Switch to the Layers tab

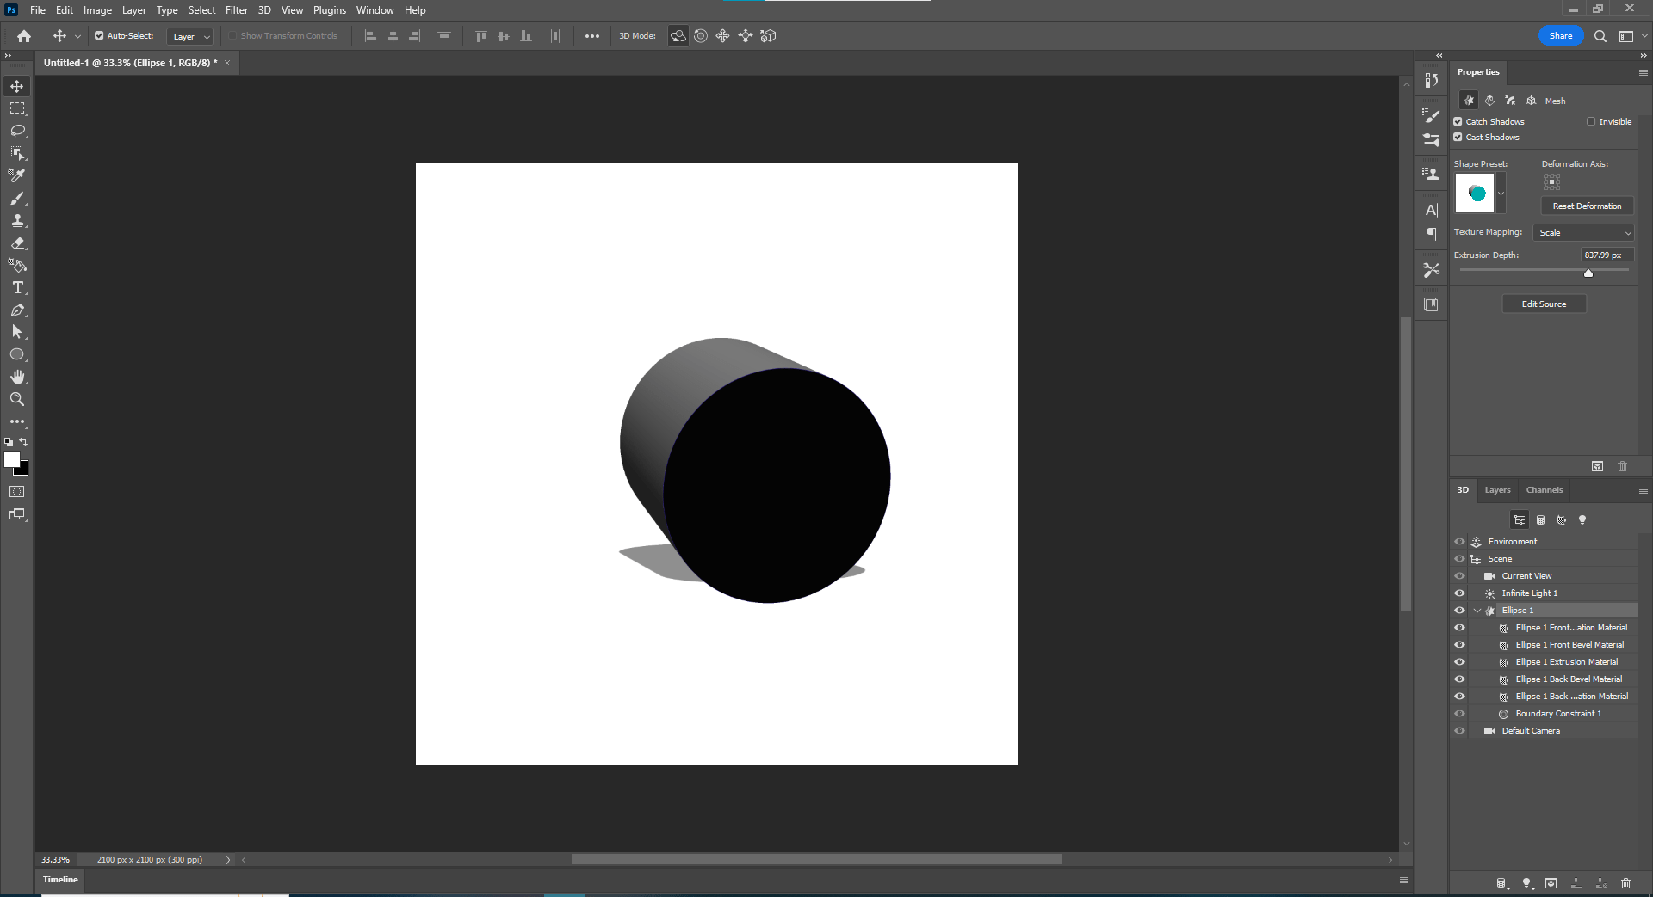coord(1497,489)
